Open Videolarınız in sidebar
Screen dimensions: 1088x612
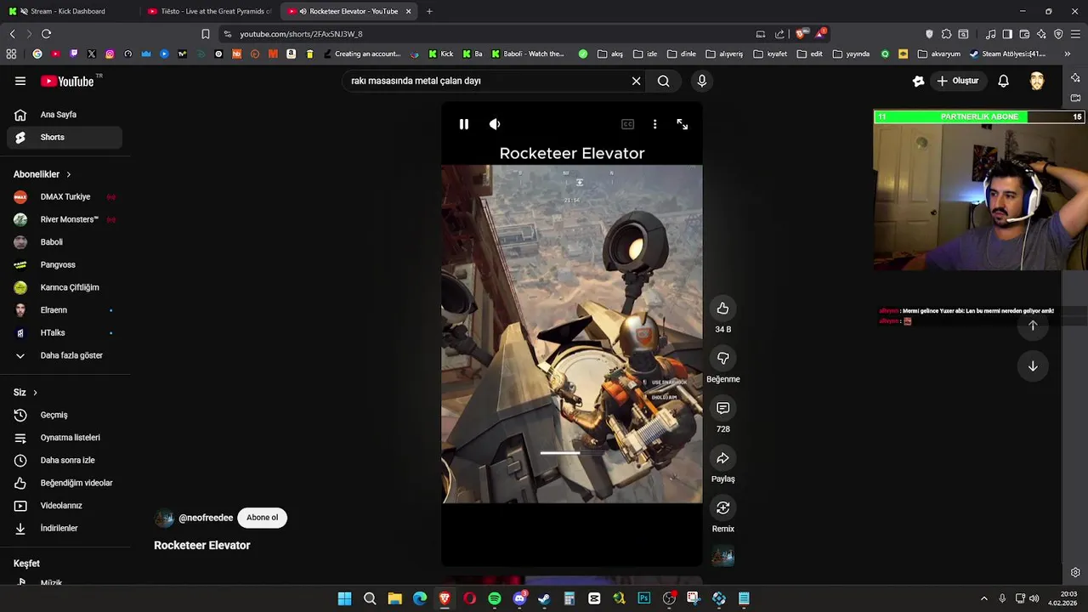tap(65, 506)
